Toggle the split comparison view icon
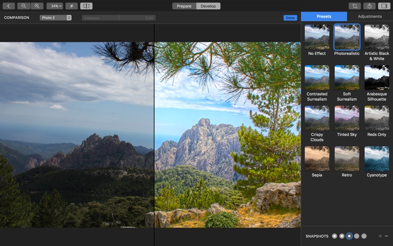The width and height of the screenshot is (393, 246). tap(86, 6)
